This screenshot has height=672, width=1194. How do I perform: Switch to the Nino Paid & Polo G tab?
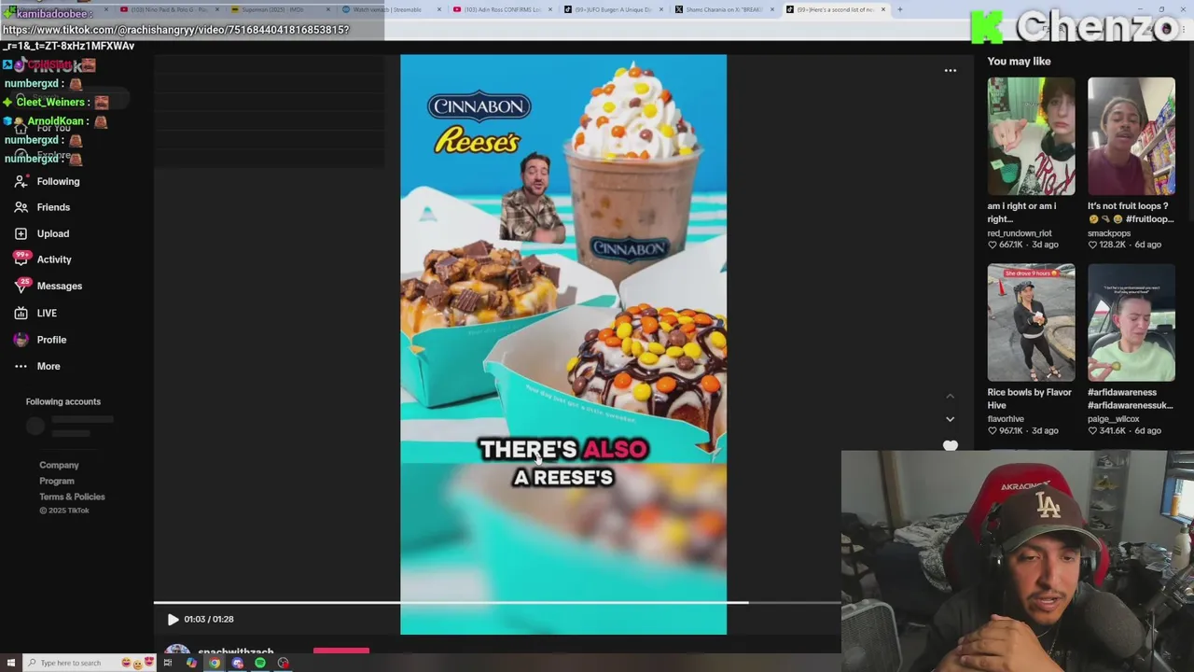click(x=169, y=9)
